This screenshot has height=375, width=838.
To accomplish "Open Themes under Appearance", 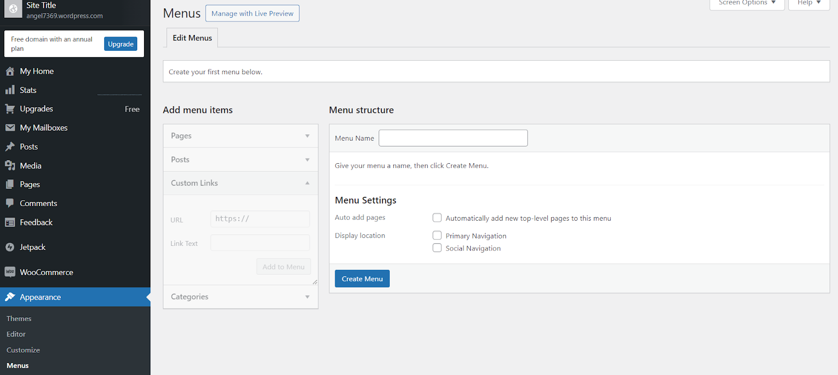I will click(19, 319).
